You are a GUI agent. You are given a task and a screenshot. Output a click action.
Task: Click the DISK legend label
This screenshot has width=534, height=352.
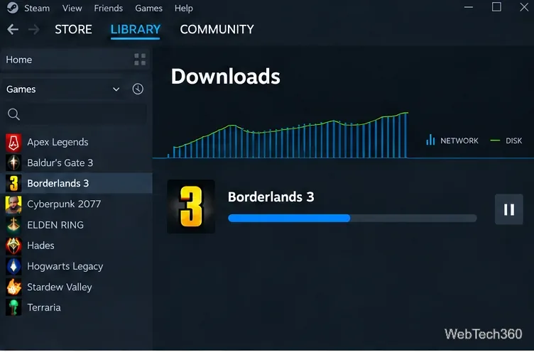click(x=513, y=141)
